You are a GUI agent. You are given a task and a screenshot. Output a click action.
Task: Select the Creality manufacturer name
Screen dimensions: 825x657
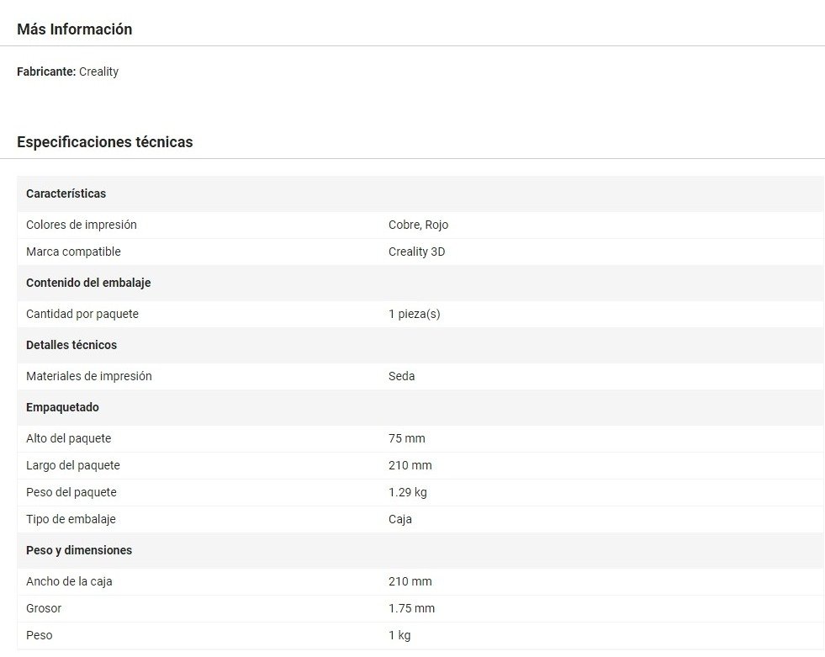(98, 72)
